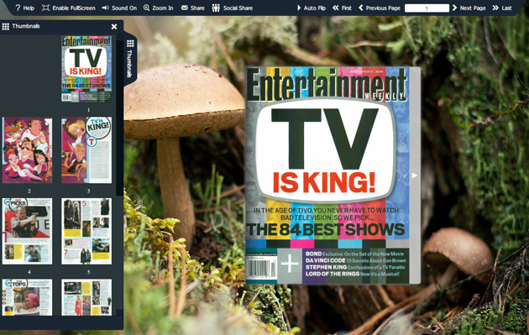529x335 pixels.
Task: Open page 3 TV is King thumbnail
Action: point(86,150)
